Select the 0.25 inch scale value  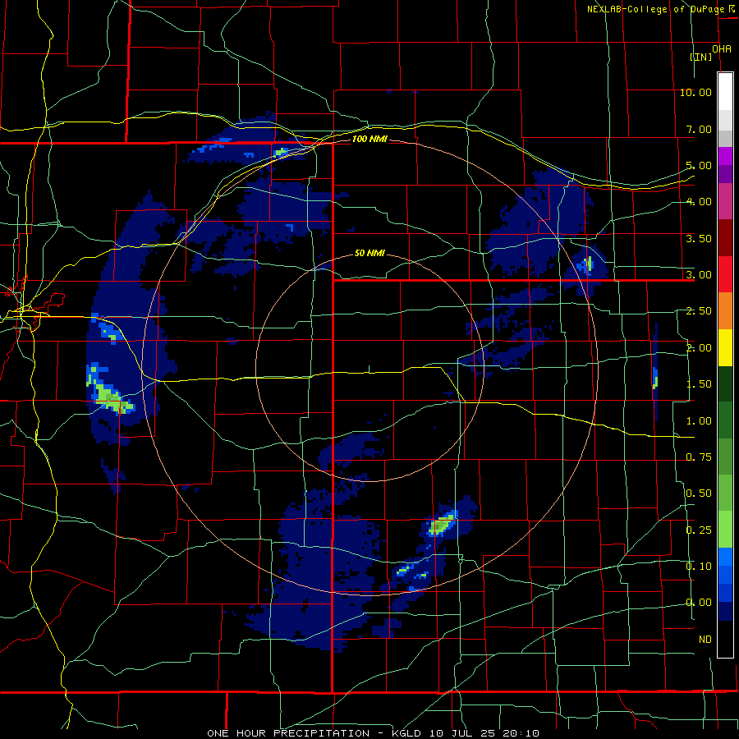pyautogui.click(x=699, y=530)
